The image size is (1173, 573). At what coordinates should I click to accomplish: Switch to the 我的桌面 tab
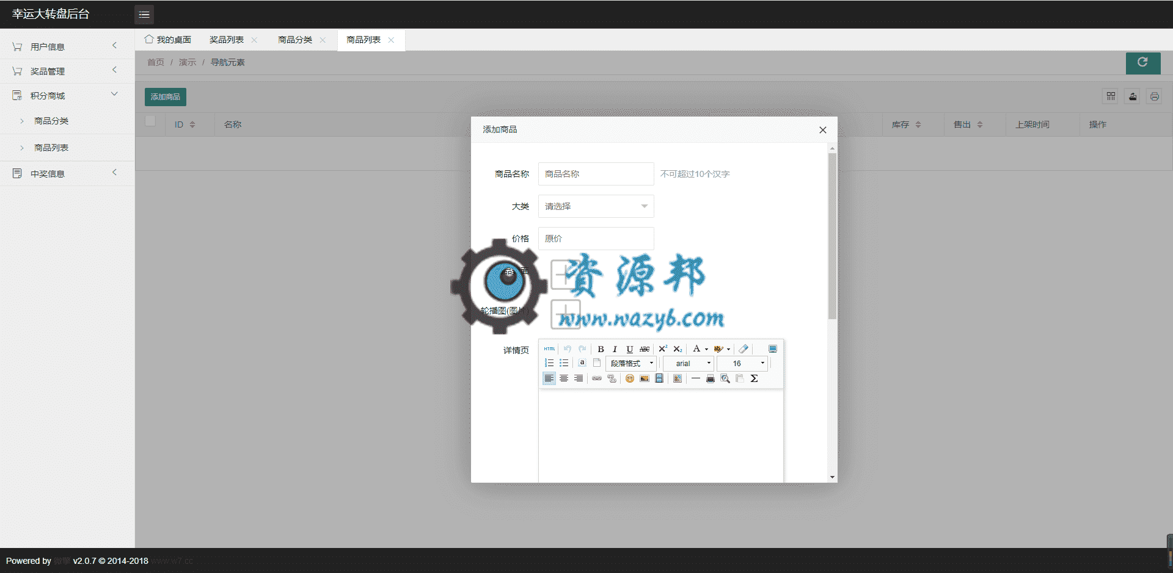point(168,40)
